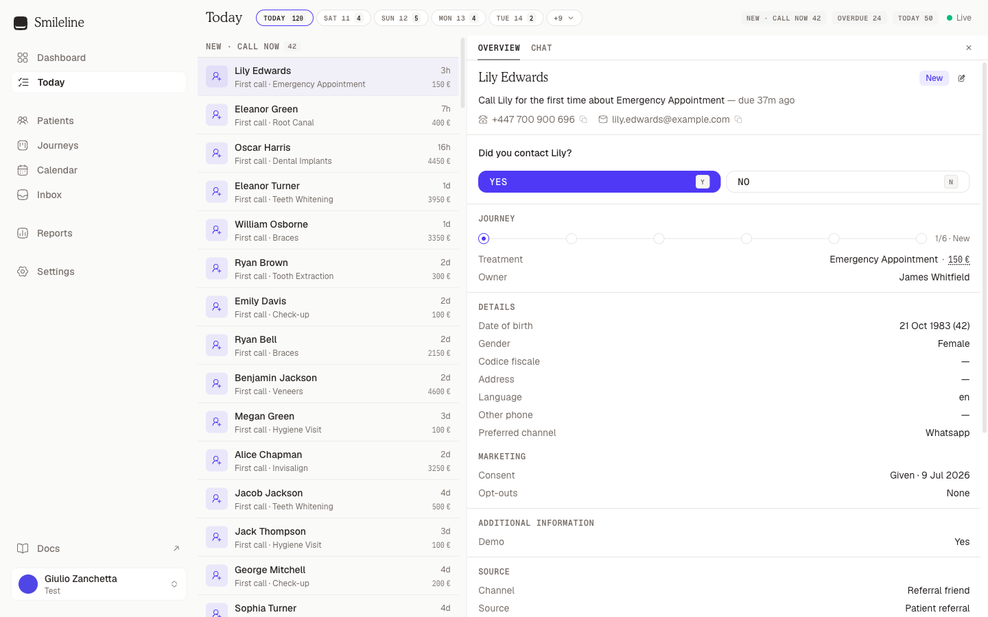988x617 pixels.
Task: Select the last journey step circle
Action: [x=921, y=239]
